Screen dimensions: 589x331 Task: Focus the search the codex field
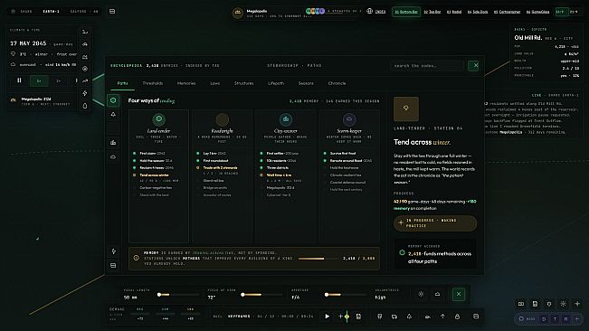(427, 66)
